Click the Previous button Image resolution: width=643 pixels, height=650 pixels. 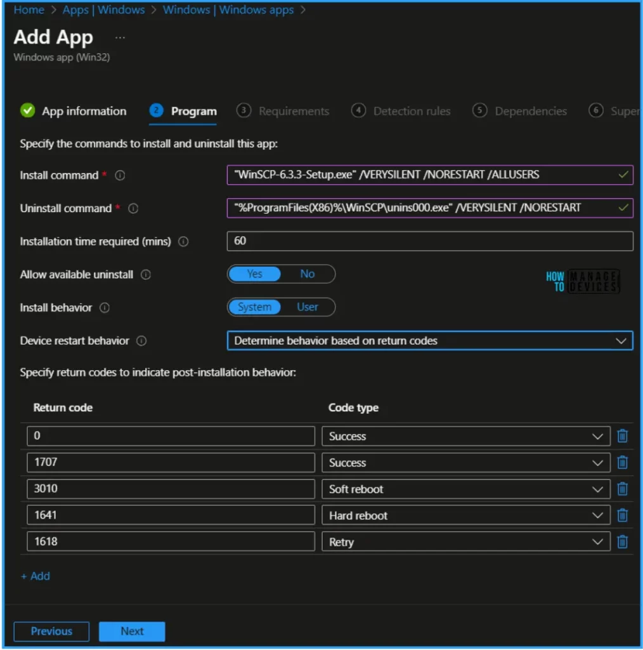click(51, 631)
